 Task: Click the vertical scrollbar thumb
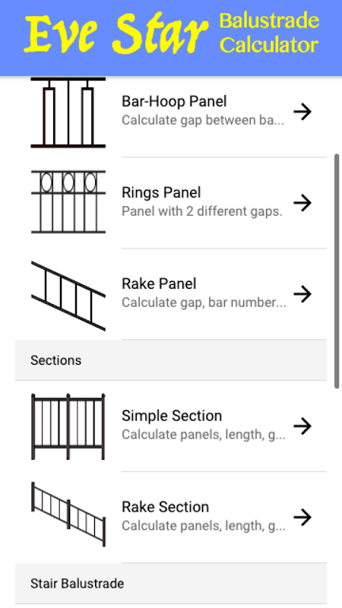[x=337, y=271]
